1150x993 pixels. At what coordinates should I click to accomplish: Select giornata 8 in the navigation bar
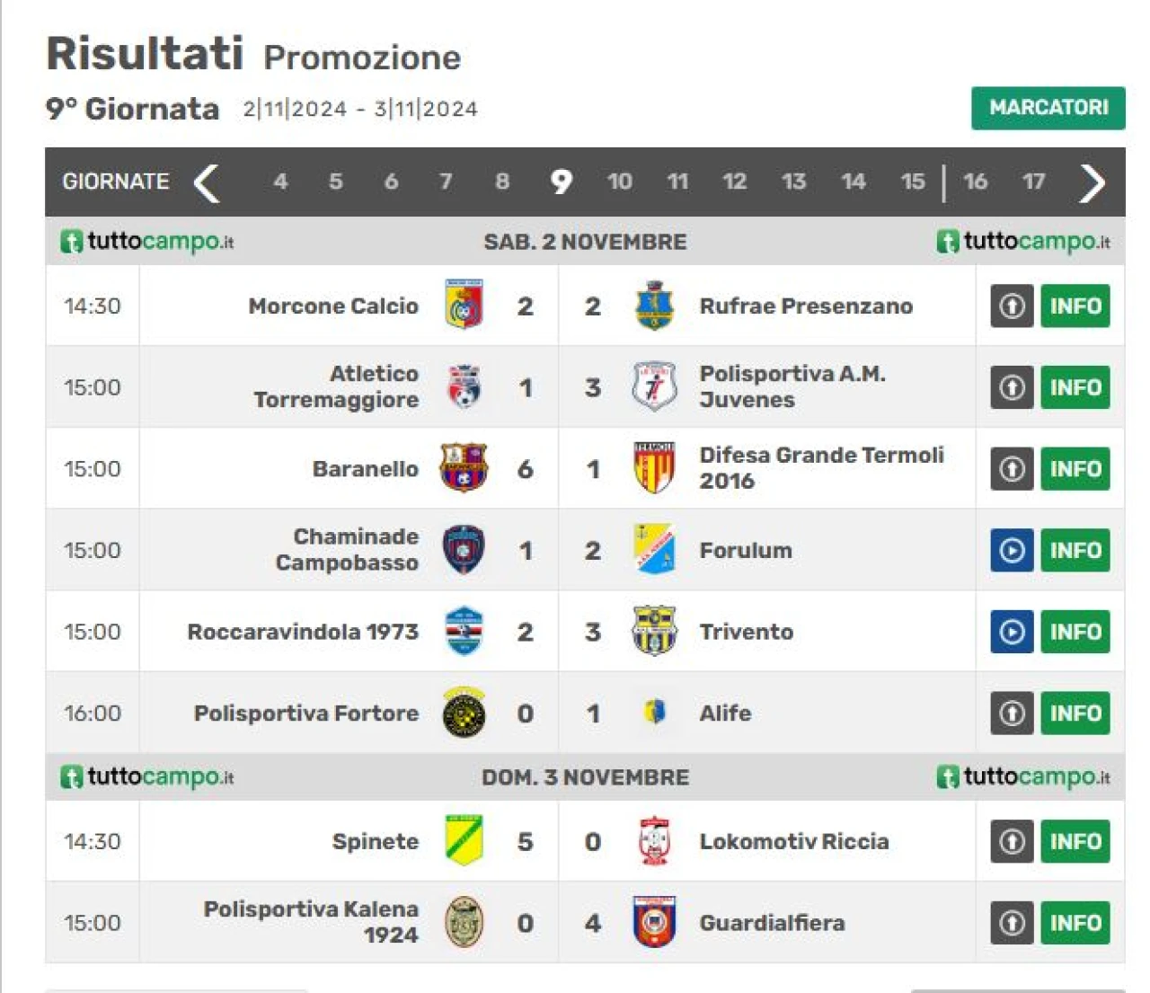[x=502, y=182]
